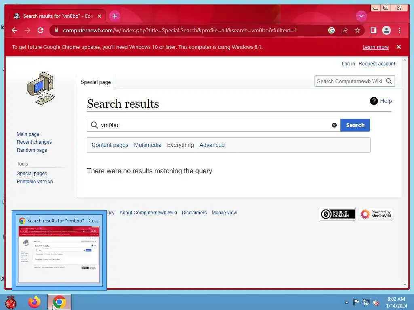Open the Advanced search profile

(212, 145)
